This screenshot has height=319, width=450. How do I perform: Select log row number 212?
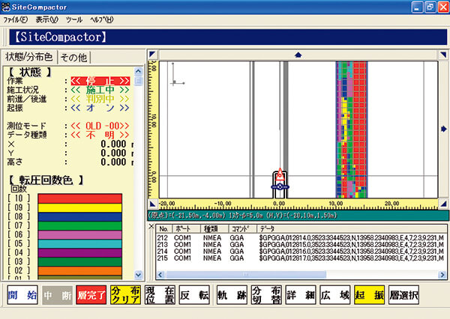click(x=301, y=238)
